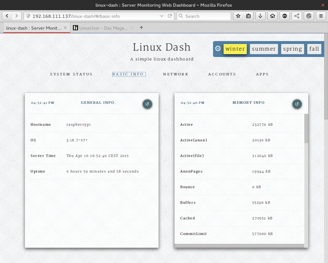Click the round striped toolbar icon left of the menu button
The height and width of the screenshot is (263, 328).
[309, 16]
